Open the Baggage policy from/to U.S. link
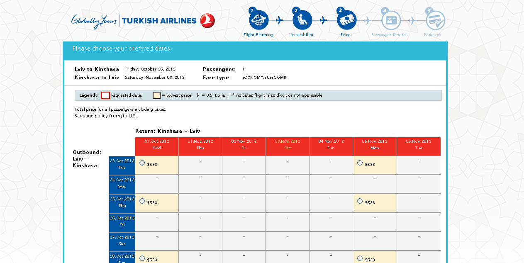524x263 pixels. click(x=105, y=116)
